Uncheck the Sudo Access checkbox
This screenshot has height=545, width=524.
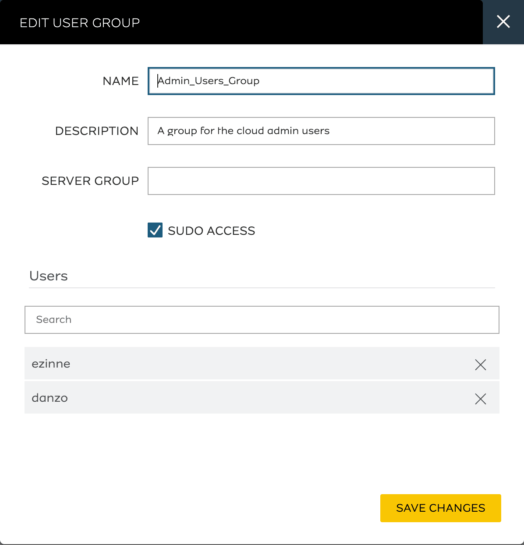[155, 230]
